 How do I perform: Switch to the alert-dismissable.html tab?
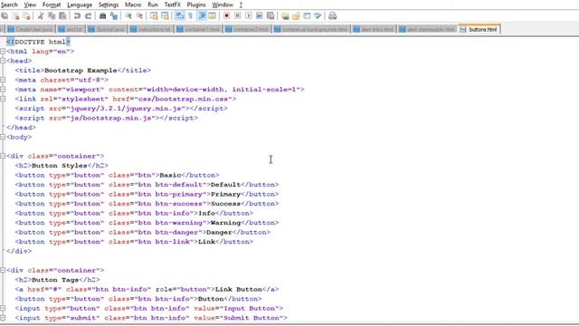(428, 29)
